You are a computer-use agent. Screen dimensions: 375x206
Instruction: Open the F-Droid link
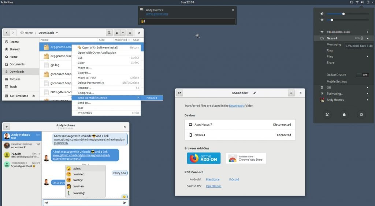click(234, 180)
